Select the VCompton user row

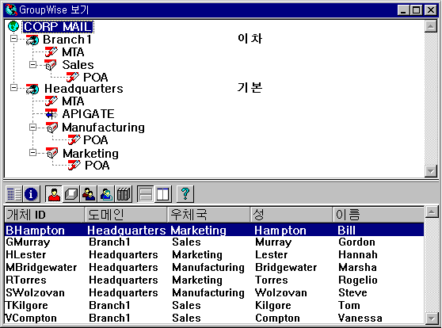214,318
